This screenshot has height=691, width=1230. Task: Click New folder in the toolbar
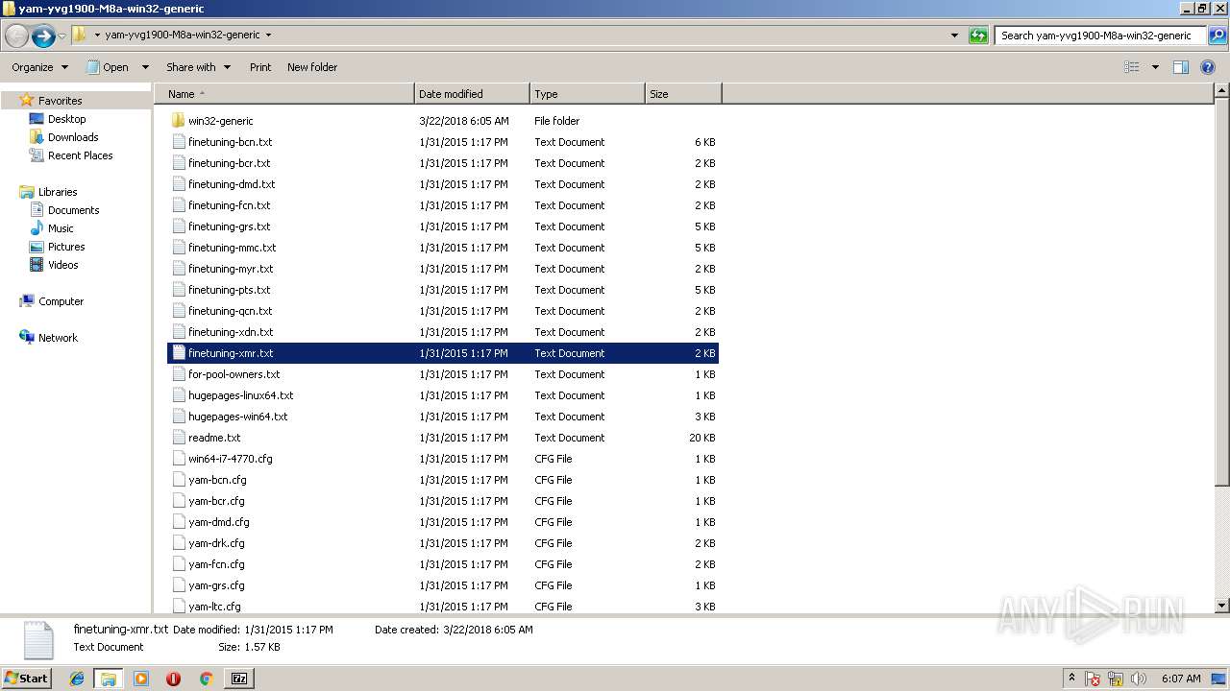312,67
